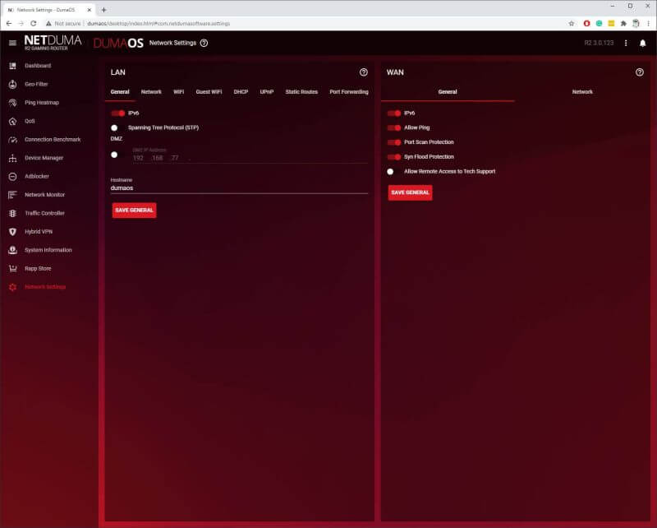This screenshot has height=528, width=657.
Task: Open QoS via its sidebar icon
Action: 12,121
